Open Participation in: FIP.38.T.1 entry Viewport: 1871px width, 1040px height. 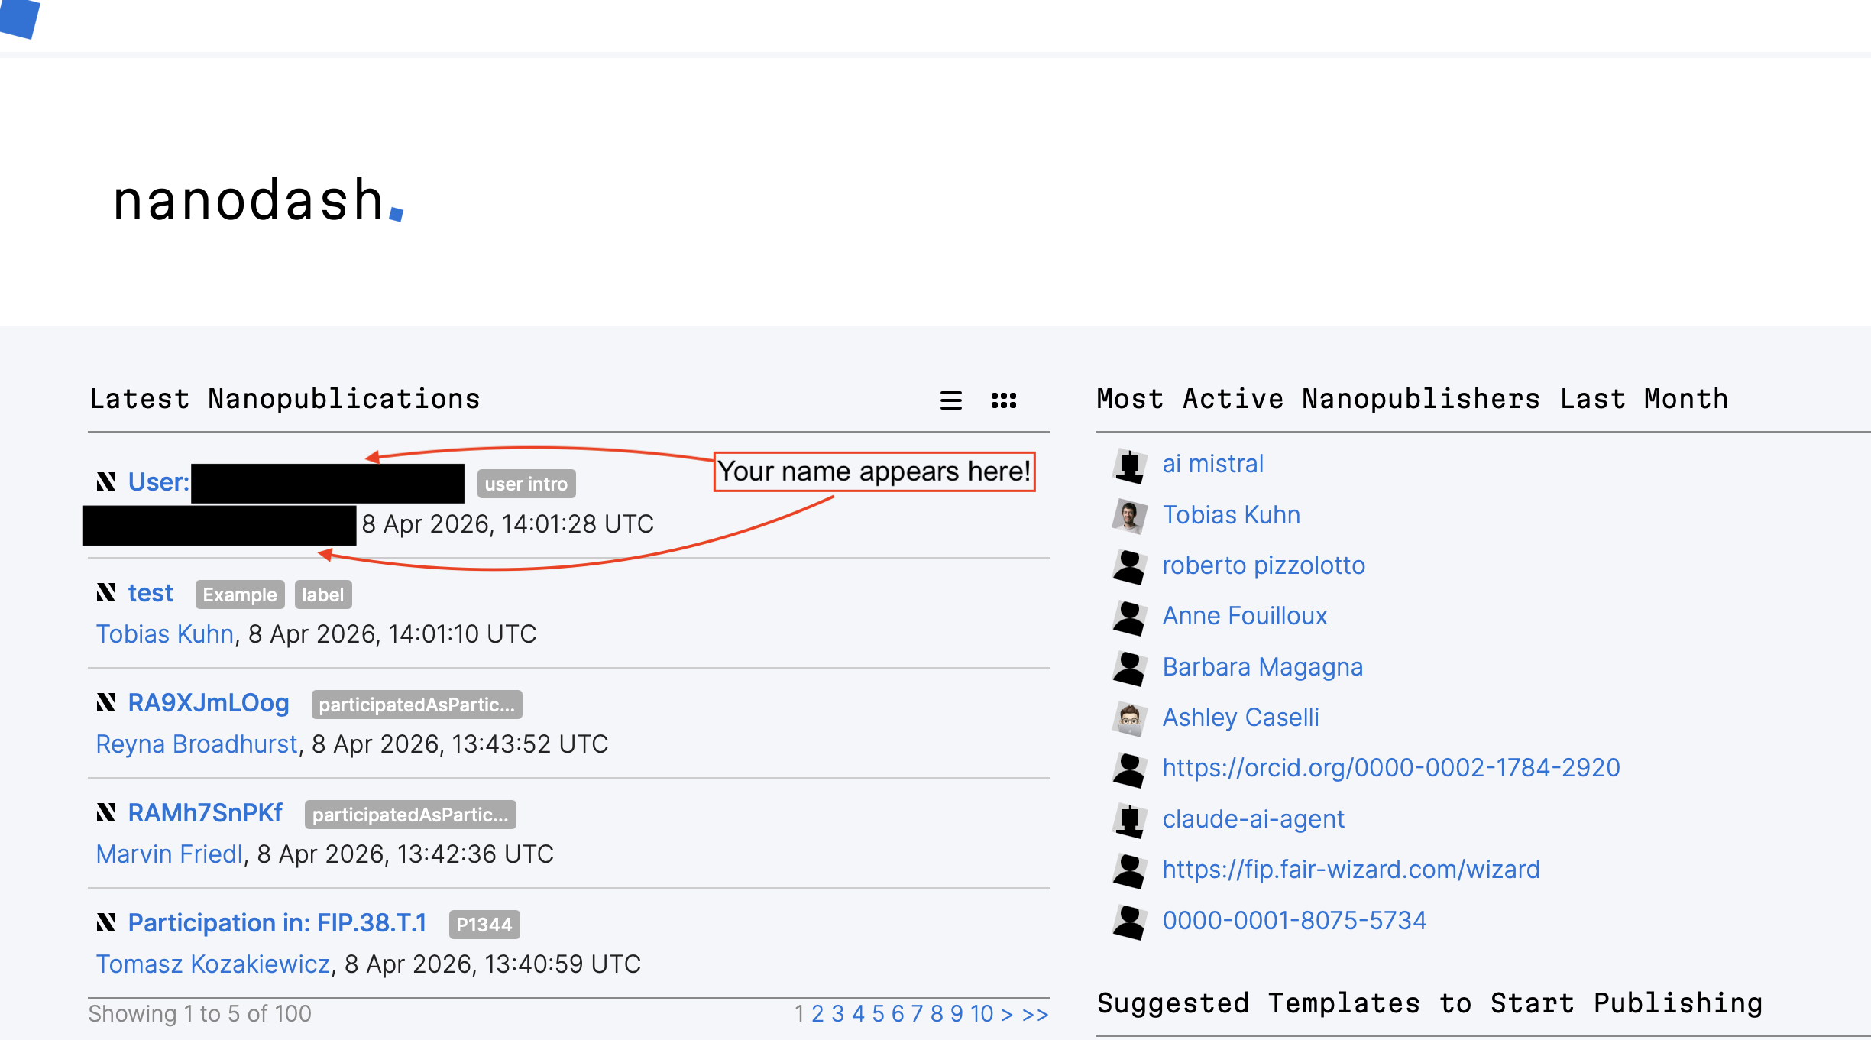tap(277, 923)
